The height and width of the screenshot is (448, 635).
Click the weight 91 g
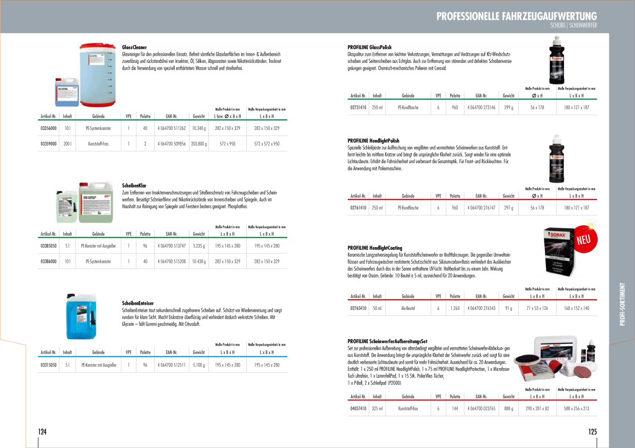click(x=509, y=308)
